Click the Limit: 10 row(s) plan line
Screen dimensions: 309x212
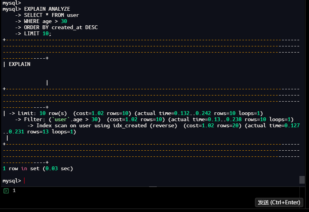tap(136, 113)
